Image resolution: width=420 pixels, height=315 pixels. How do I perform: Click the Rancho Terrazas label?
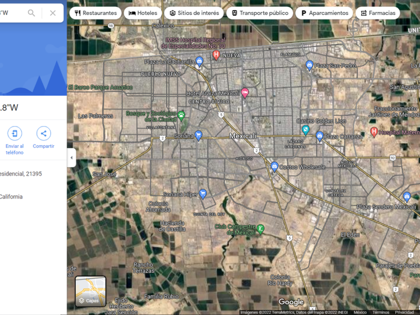click(x=143, y=267)
